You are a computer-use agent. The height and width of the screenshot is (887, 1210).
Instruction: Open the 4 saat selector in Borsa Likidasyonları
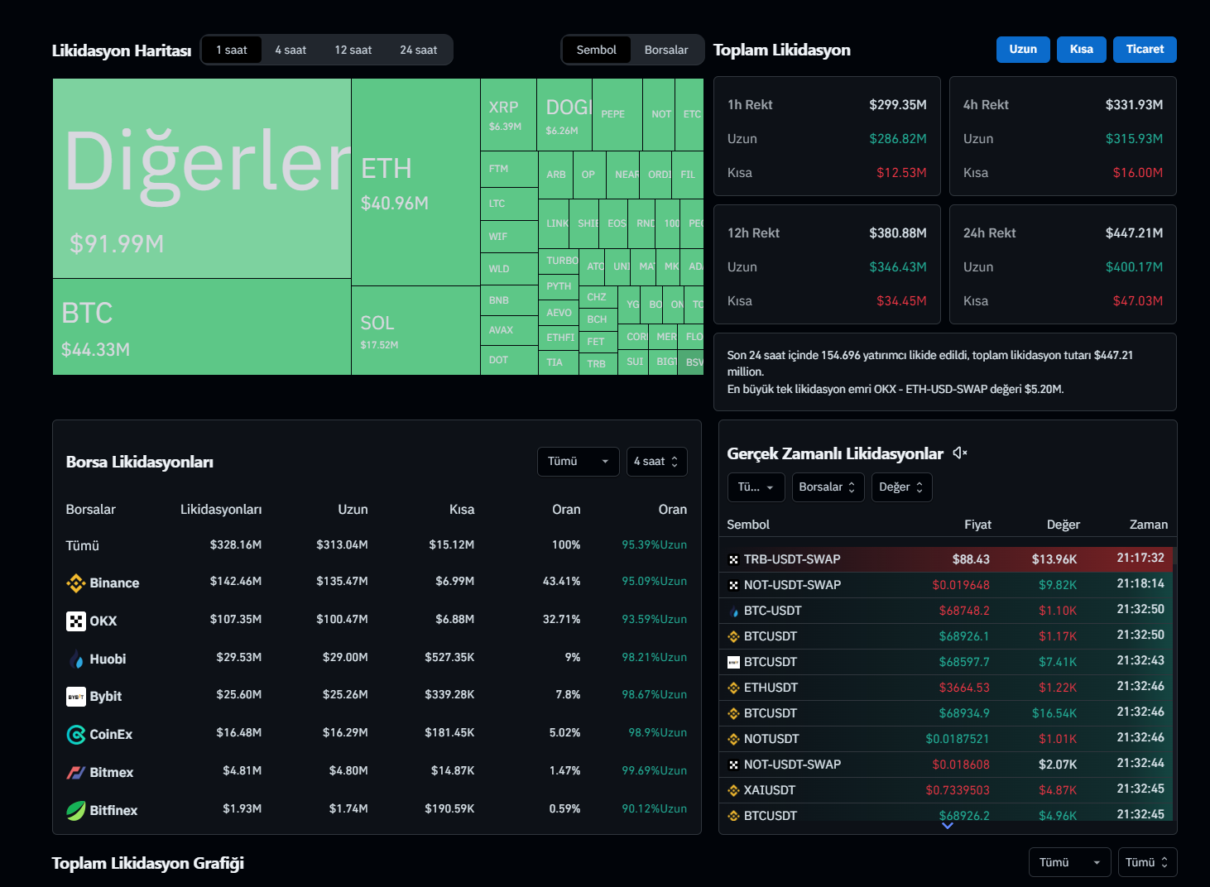pyautogui.click(x=656, y=462)
